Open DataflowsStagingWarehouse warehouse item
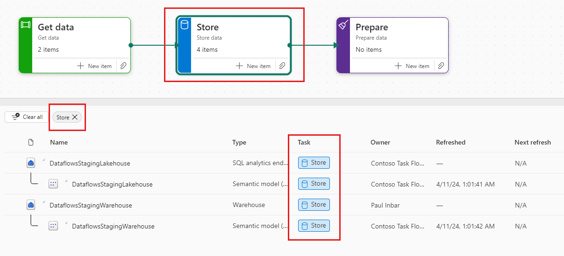The image size is (564, 256). pos(91,205)
